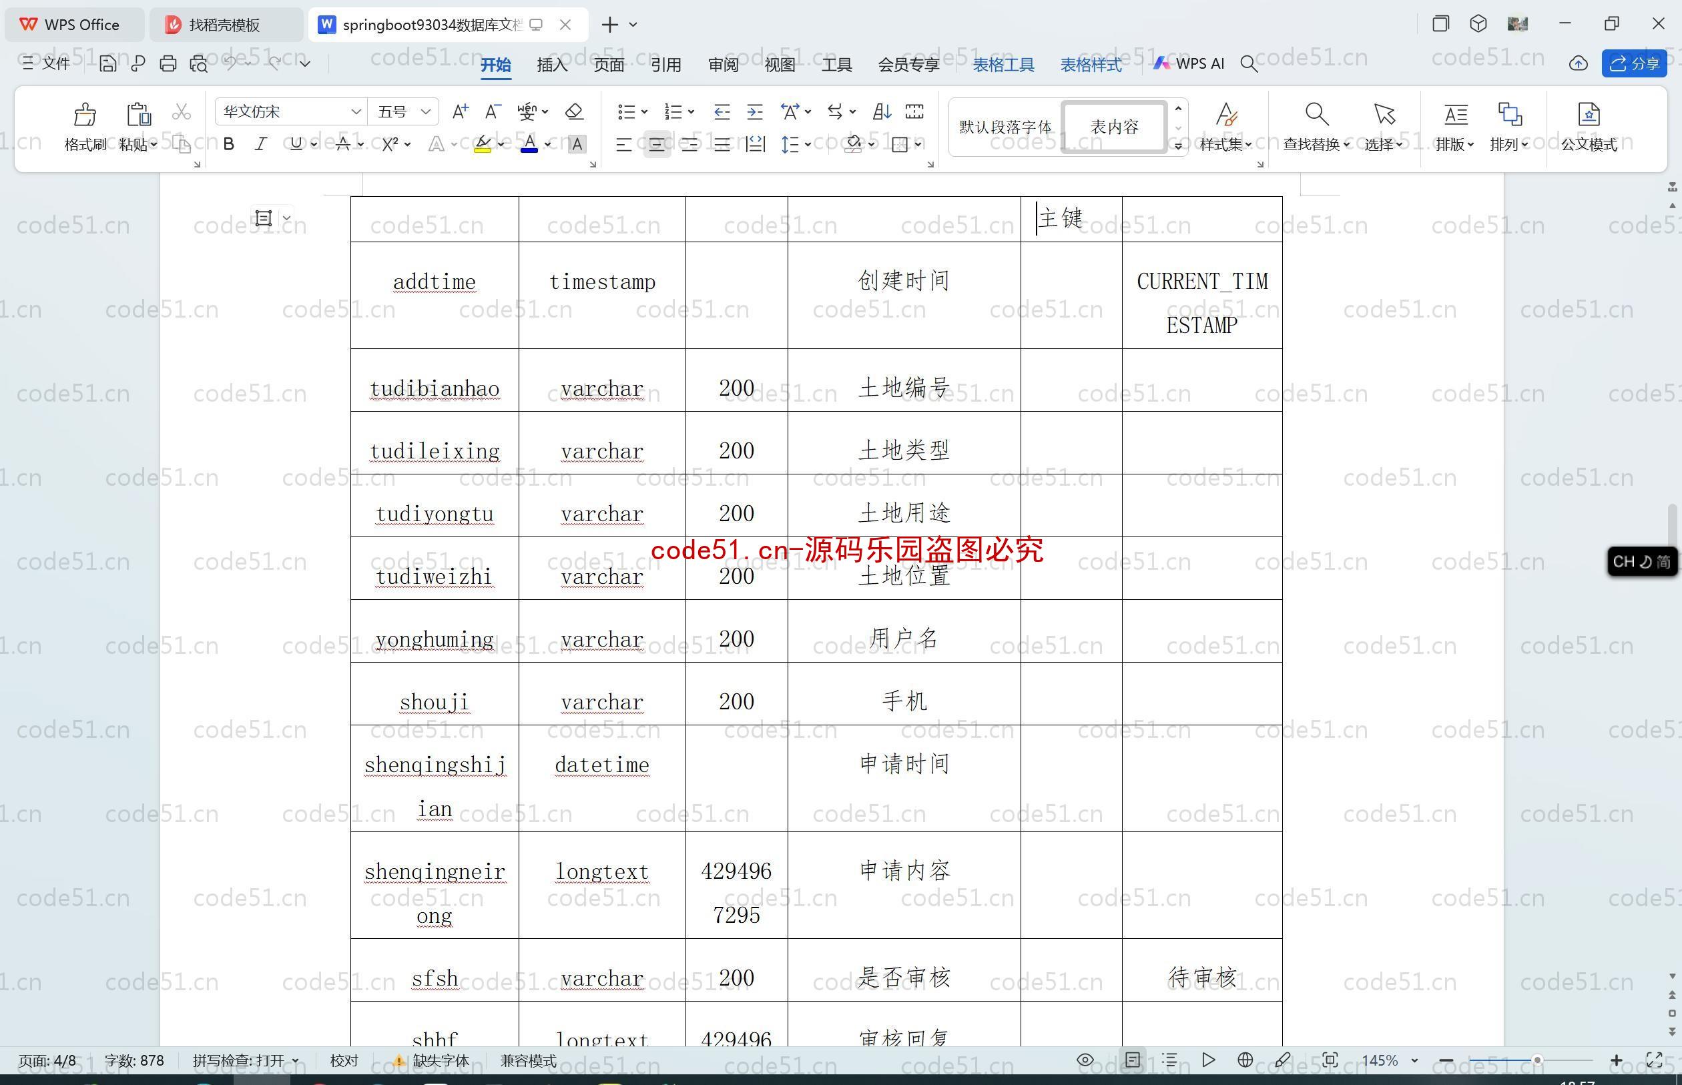Align text left in paragraph group
The width and height of the screenshot is (1682, 1085).
click(x=623, y=144)
